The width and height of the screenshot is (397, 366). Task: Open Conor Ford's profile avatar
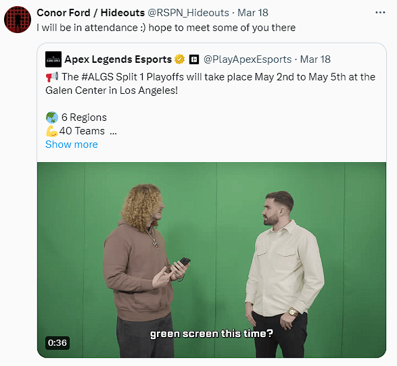point(18,20)
